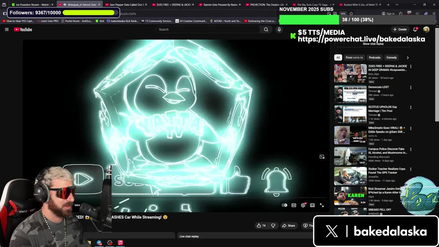Open Embracing the Cross bookmark
The height and width of the screenshot is (247, 439).
click(x=260, y=21)
